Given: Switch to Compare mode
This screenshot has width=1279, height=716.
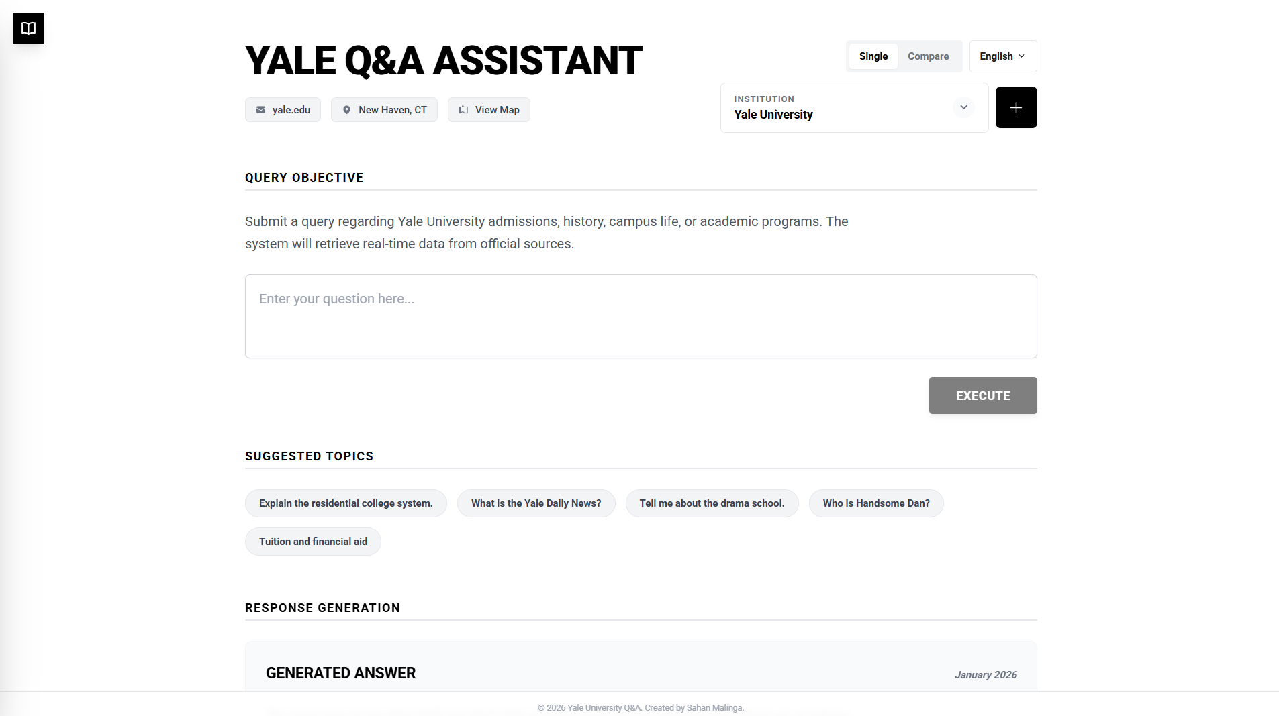Looking at the screenshot, I should point(929,56).
